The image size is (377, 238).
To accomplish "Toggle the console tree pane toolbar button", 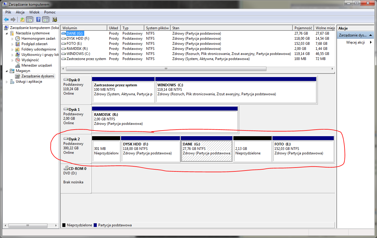I will (x=30, y=20).
